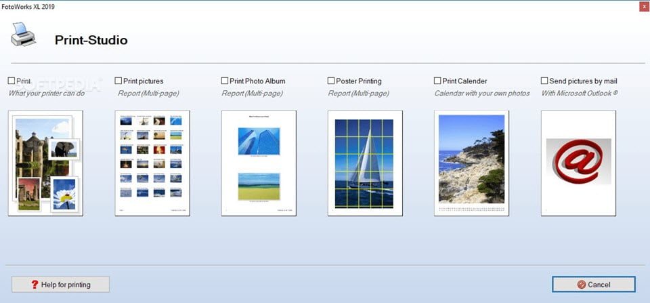Click 'Calendar with your own photos' caption
Viewport: 650px width, 303px height.
coord(482,94)
